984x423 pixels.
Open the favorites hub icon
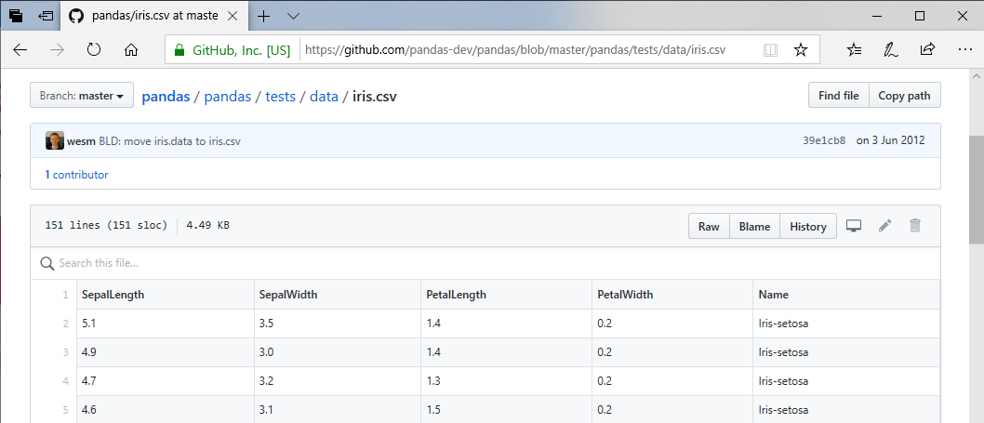(x=855, y=50)
